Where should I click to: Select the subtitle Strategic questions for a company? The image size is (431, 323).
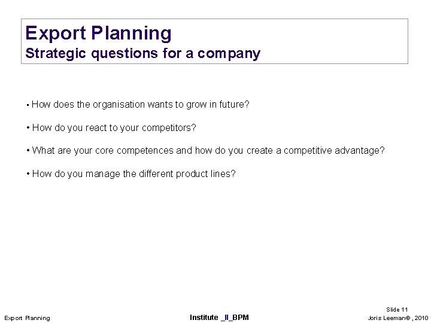tap(142, 53)
